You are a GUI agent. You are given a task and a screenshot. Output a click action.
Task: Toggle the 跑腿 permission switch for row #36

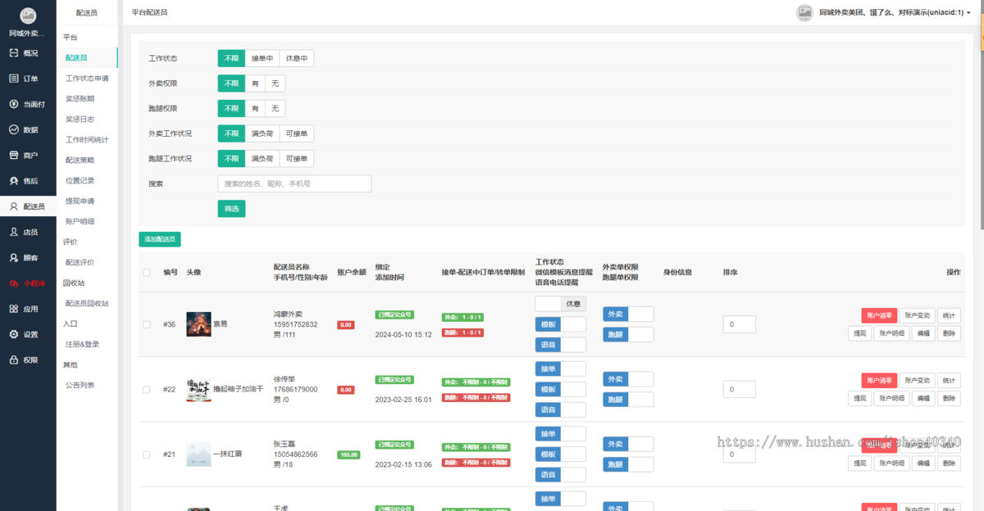(628, 334)
